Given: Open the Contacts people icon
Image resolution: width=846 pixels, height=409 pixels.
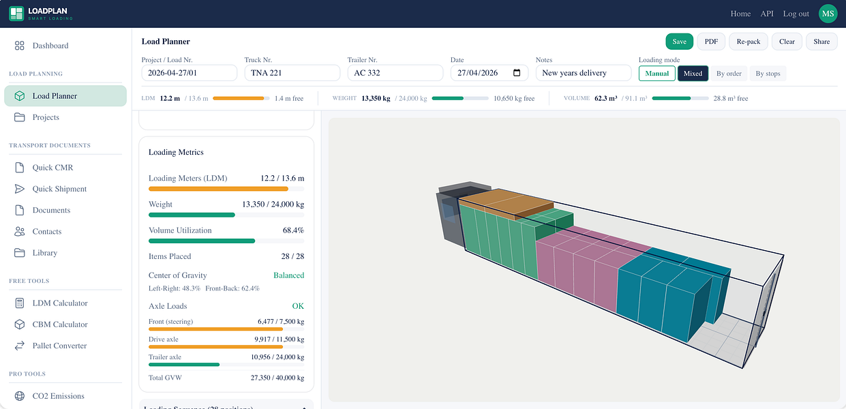Looking at the screenshot, I should pyautogui.click(x=20, y=232).
